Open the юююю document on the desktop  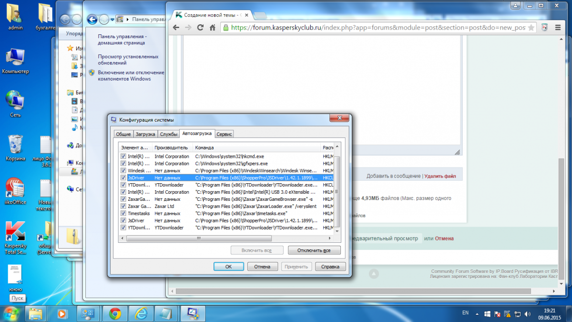[15, 279]
